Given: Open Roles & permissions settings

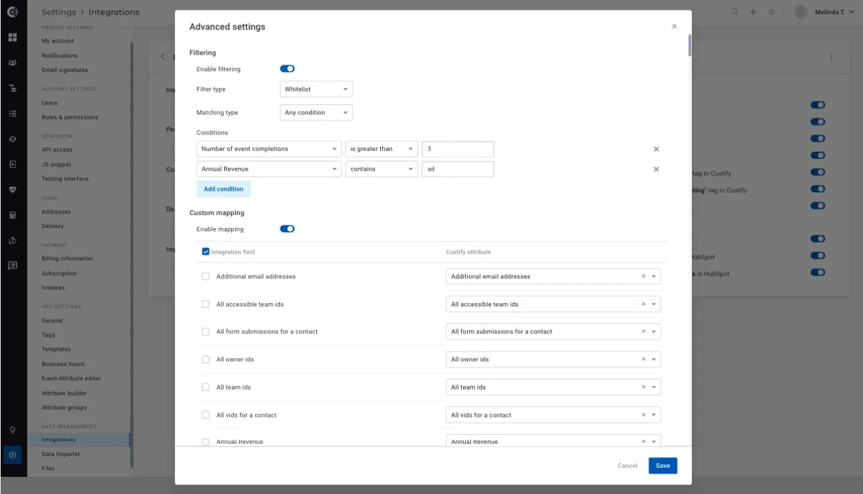Looking at the screenshot, I should [70, 118].
